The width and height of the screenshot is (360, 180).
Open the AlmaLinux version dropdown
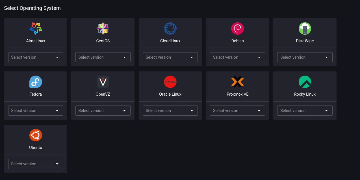(x=36, y=57)
